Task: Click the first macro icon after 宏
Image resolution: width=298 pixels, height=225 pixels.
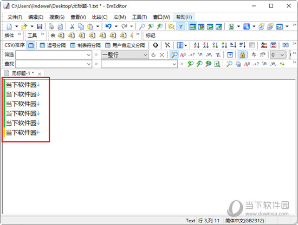Action: pyautogui.click(x=61, y=36)
